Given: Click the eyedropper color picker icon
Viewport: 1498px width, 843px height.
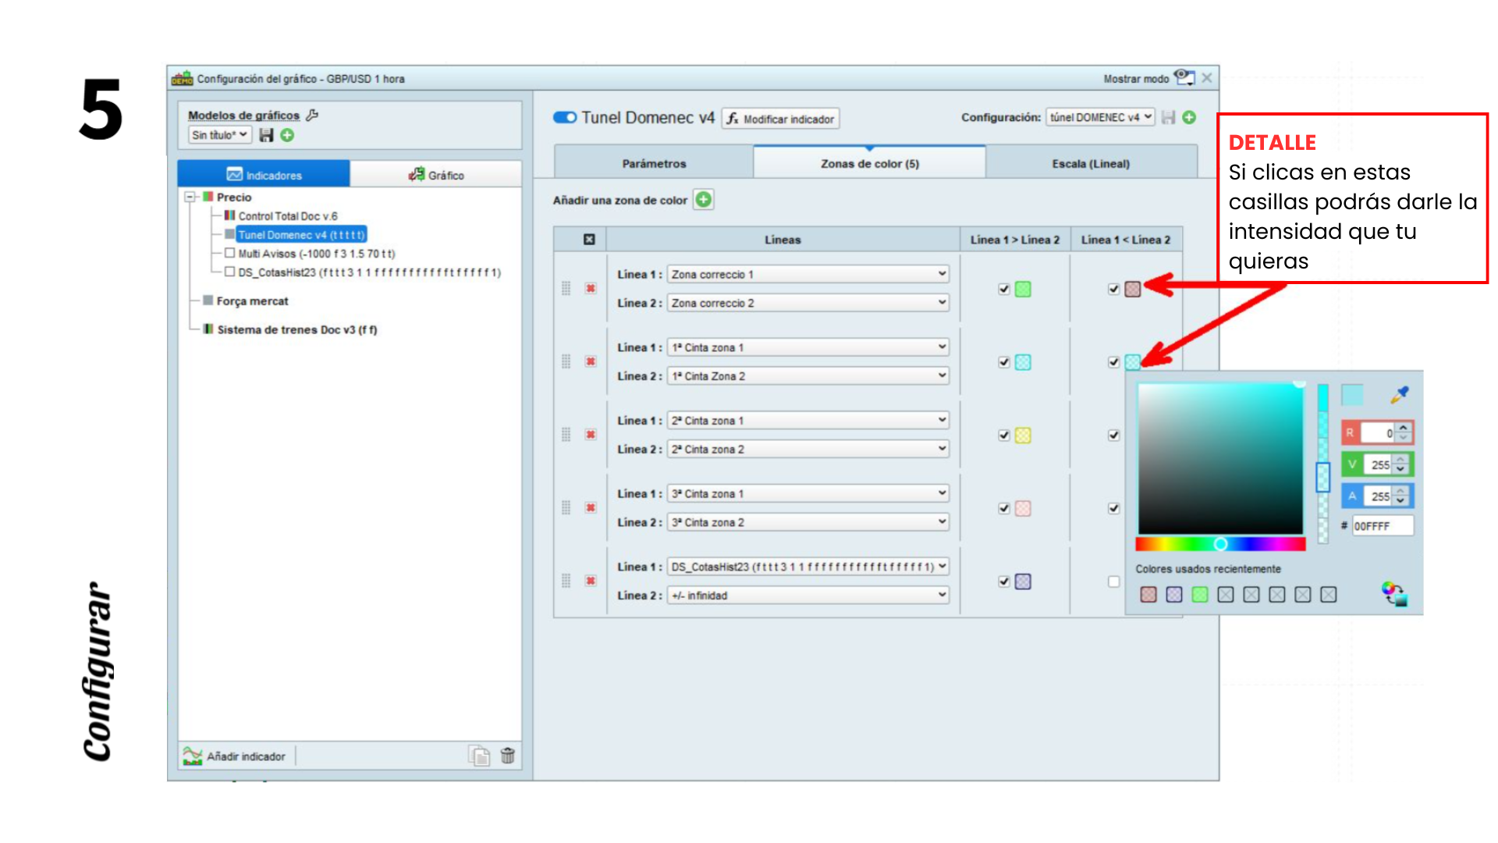Looking at the screenshot, I should 1399,395.
